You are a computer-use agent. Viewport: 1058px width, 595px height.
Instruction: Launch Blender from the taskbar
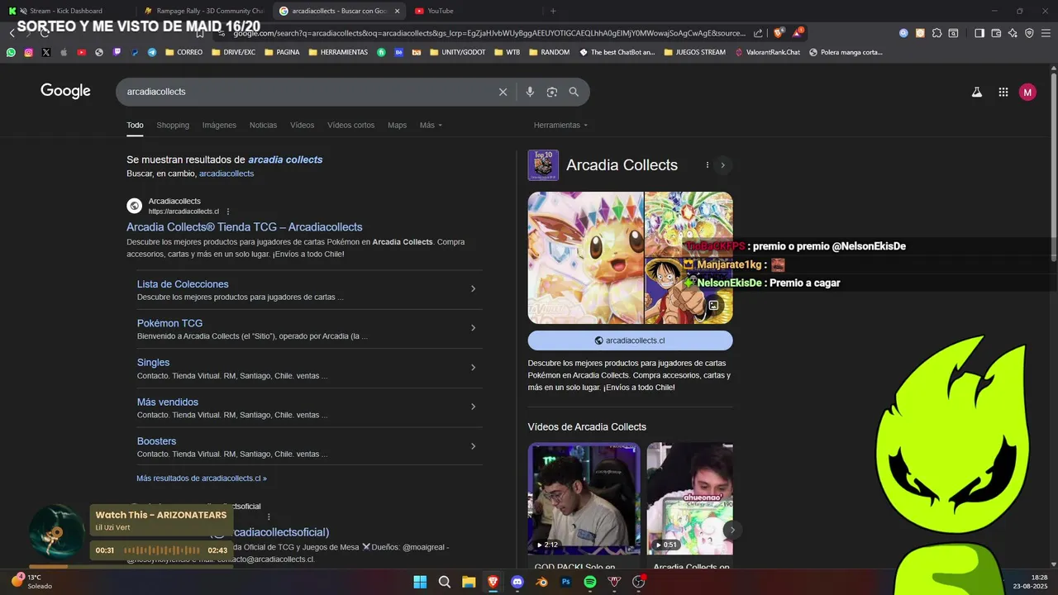pyautogui.click(x=541, y=582)
